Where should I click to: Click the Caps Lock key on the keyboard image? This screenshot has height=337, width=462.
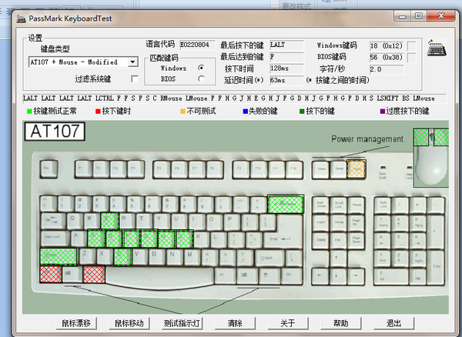[55, 239]
